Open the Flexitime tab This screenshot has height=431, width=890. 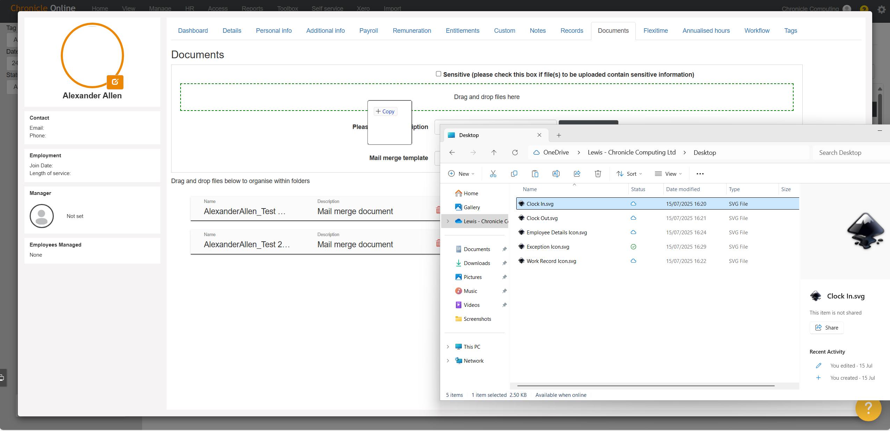655,31
